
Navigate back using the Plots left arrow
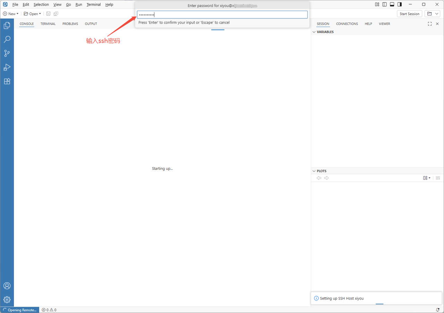[x=319, y=178]
